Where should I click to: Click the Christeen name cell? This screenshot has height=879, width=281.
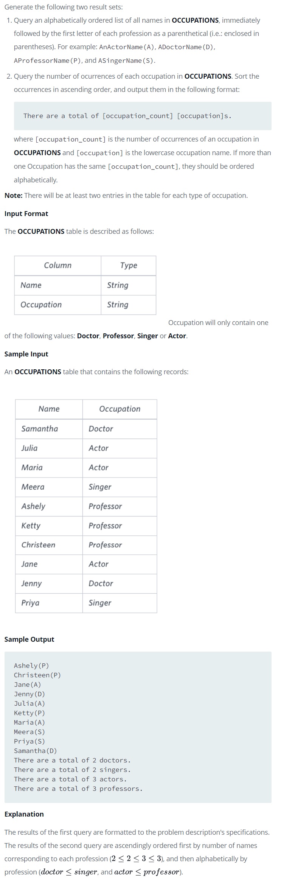49,545
